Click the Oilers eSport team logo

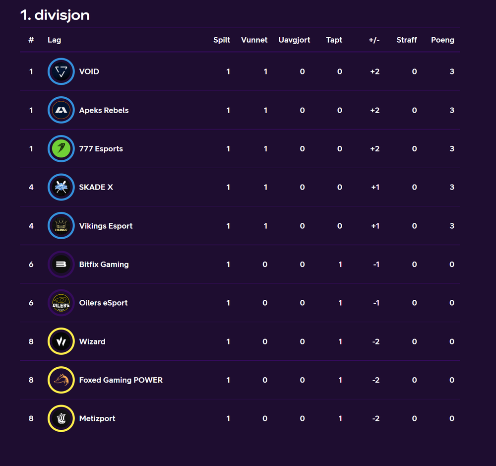[x=61, y=303]
